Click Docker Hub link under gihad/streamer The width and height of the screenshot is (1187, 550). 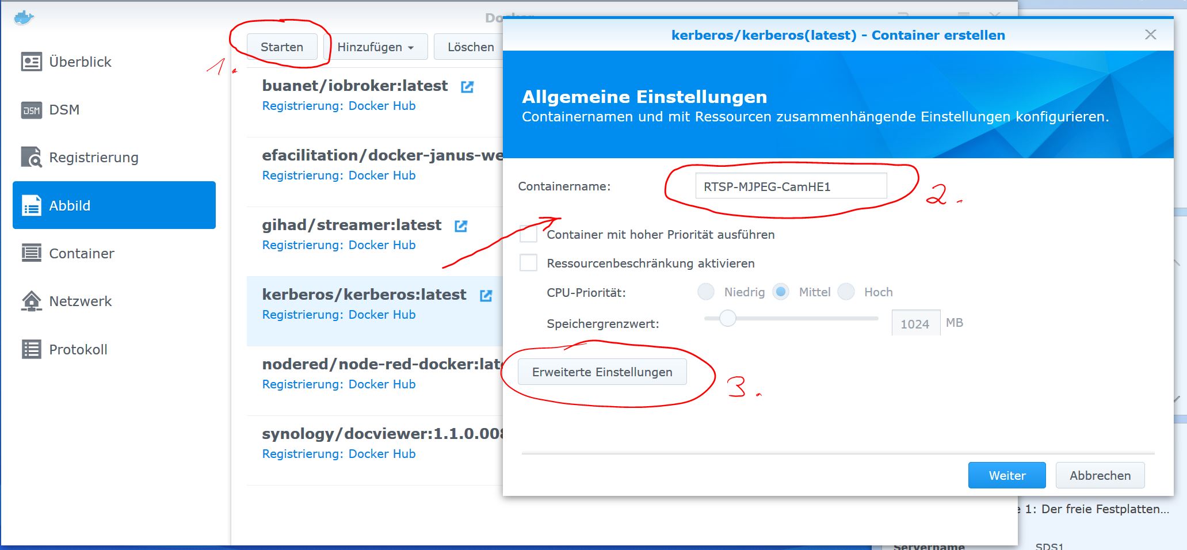coord(382,245)
